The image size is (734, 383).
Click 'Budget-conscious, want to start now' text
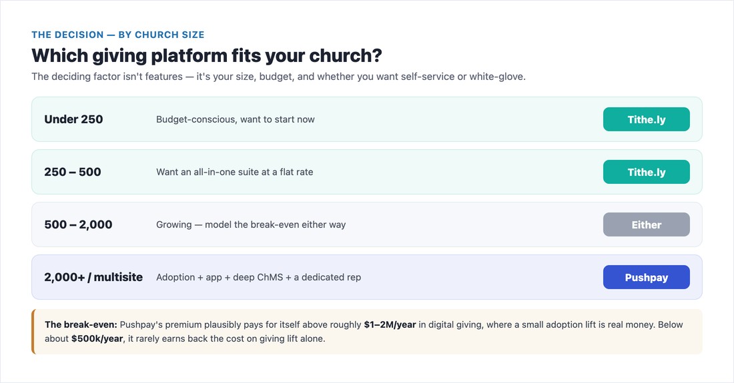[235, 120]
